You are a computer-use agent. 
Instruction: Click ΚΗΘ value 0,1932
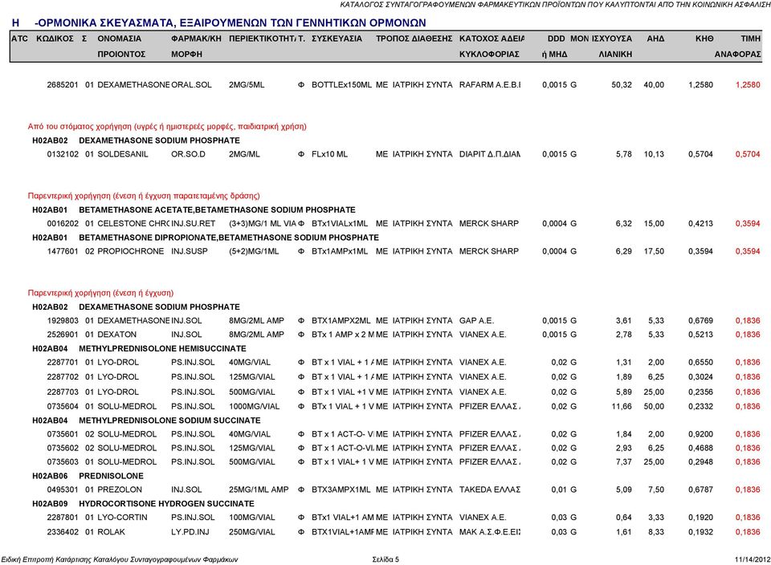[700, 531]
